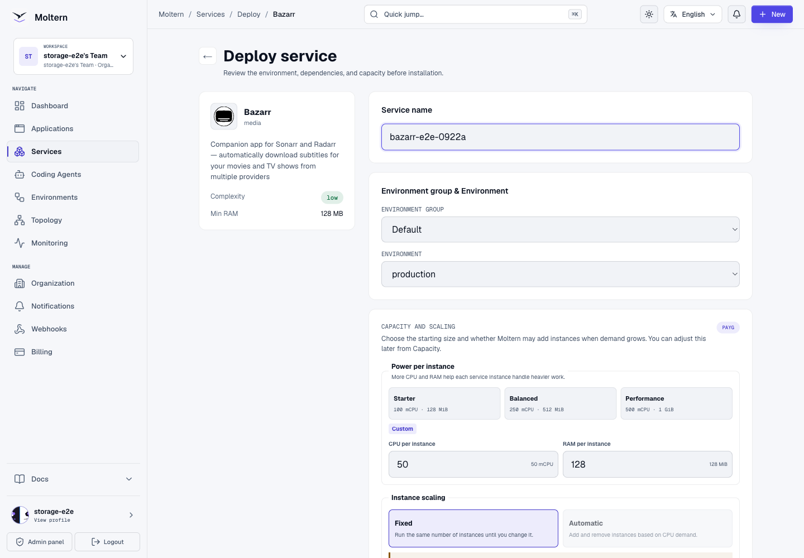The width and height of the screenshot is (804, 558).
Task: Go to Moltern breadcrumb
Action: pyautogui.click(x=171, y=15)
